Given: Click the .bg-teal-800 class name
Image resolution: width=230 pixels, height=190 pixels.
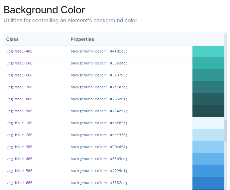Looking at the screenshot, I should click(x=19, y=99).
